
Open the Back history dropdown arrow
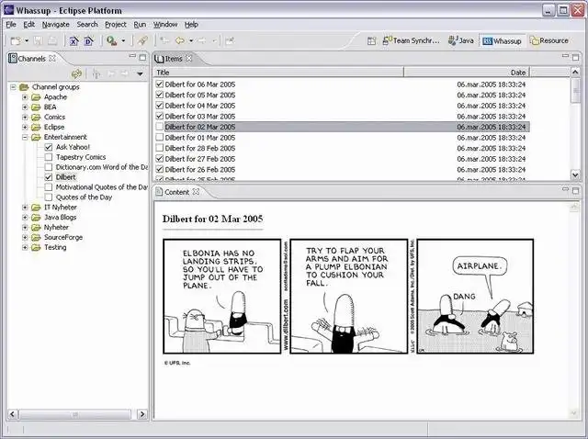(x=191, y=40)
